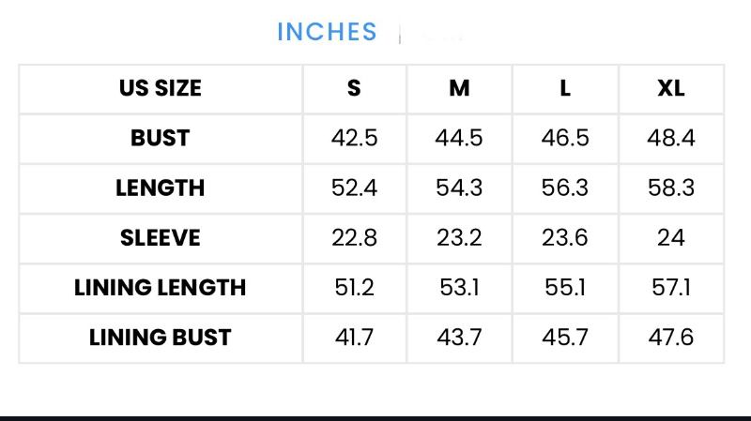Select length value 54.3 for size M
Viewport: 751px width, 421px height.
click(x=459, y=188)
